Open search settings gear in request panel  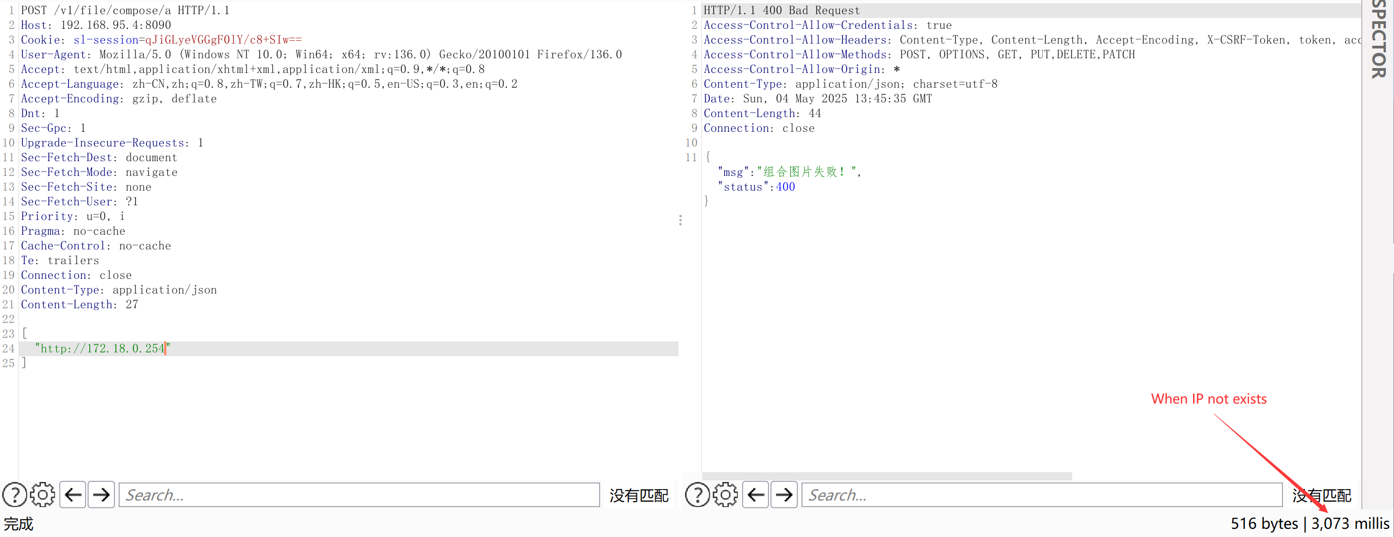tap(42, 495)
